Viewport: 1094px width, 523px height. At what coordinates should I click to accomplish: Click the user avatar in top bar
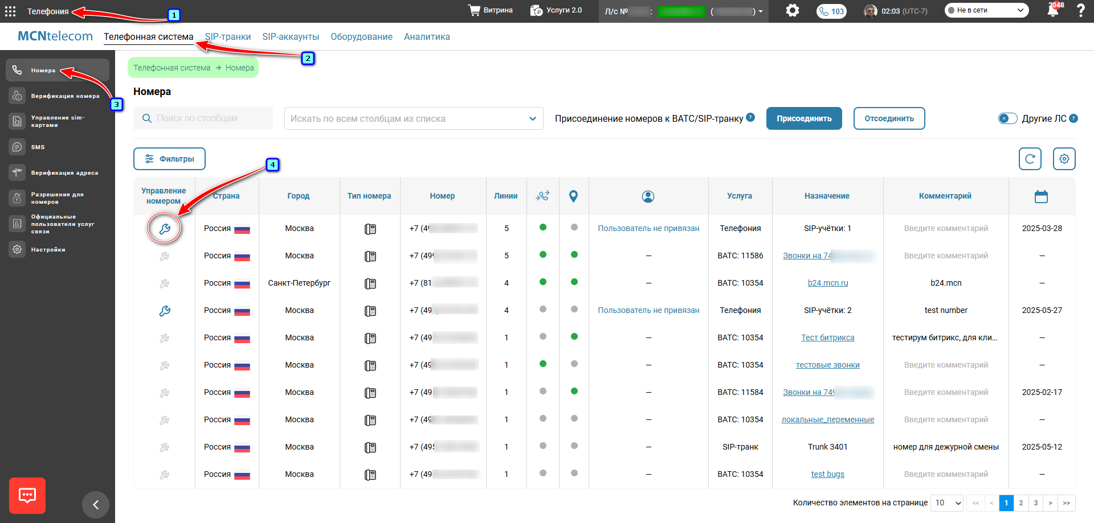click(x=870, y=11)
